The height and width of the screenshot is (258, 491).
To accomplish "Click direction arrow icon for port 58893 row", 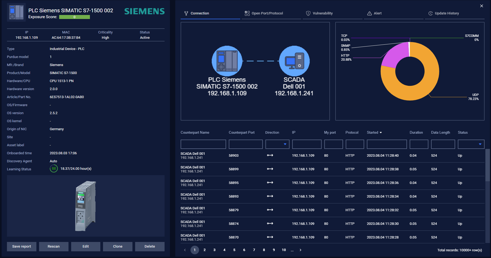I will [x=270, y=196].
